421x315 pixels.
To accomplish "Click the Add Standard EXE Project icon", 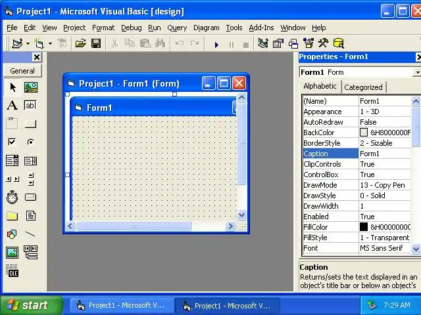I will tap(18, 43).
